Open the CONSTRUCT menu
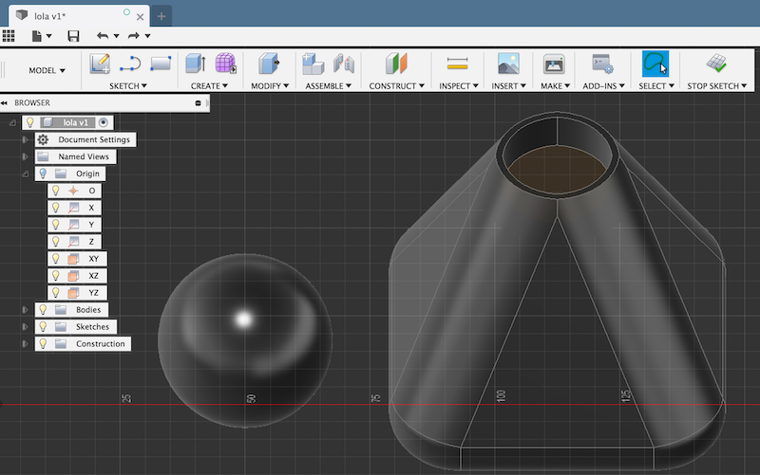Image resolution: width=760 pixels, height=475 pixels. 396,85
